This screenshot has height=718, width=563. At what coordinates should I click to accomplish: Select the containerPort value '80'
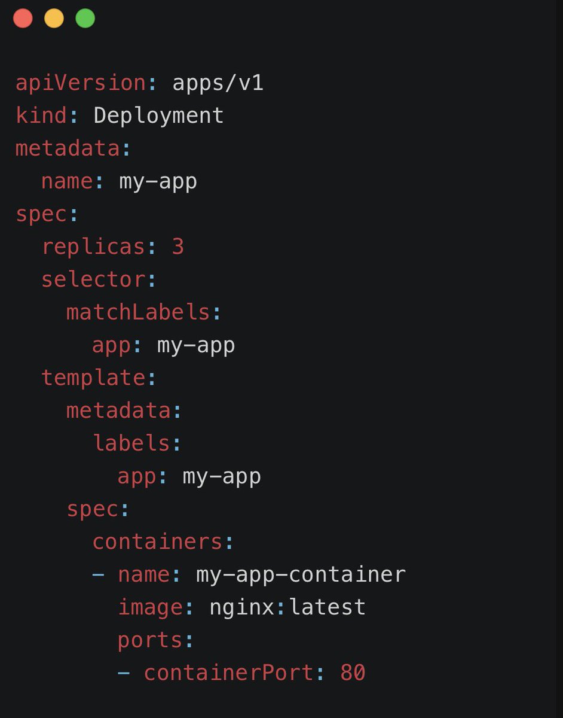(353, 673)
